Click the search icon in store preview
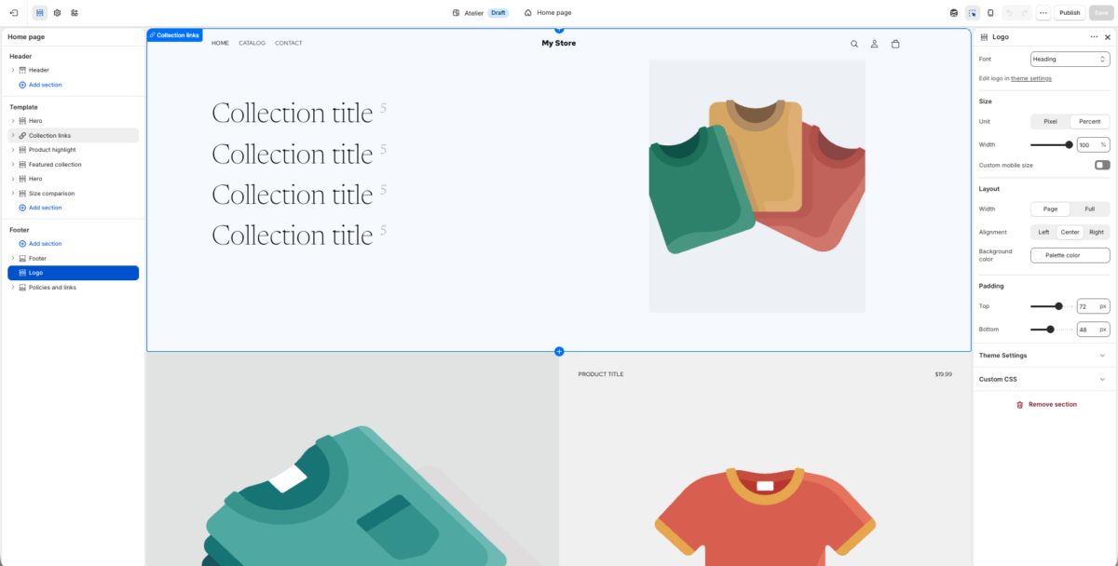1118x566 pixels. click(x=854, y=44)
